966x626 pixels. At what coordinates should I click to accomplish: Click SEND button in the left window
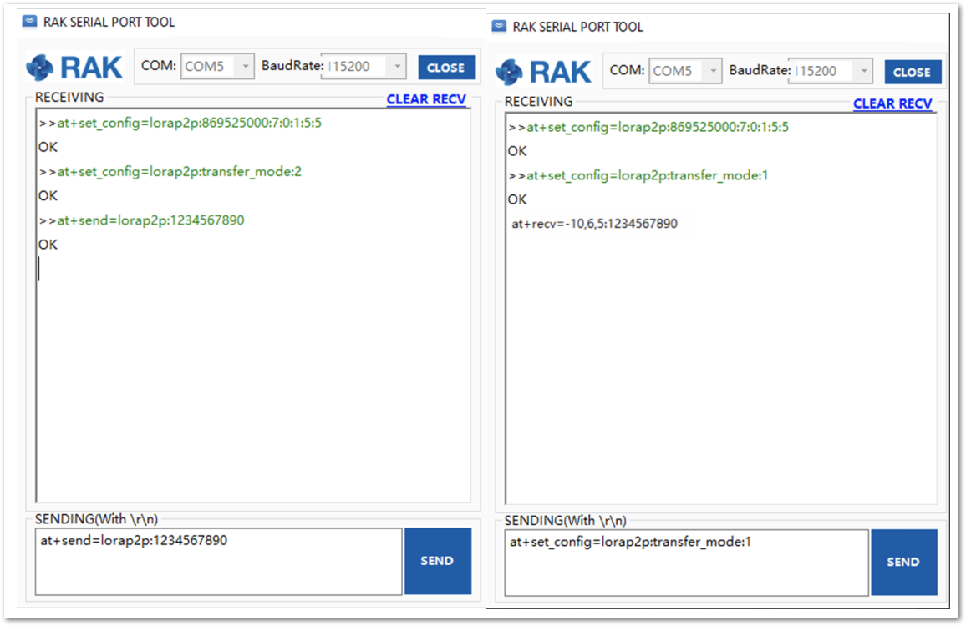click(437, 561)
